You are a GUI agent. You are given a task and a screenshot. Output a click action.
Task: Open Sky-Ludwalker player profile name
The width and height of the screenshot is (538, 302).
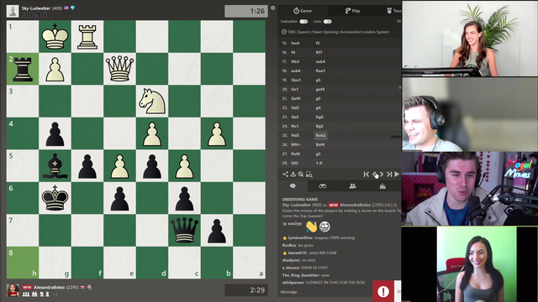[x=36, y=8]
